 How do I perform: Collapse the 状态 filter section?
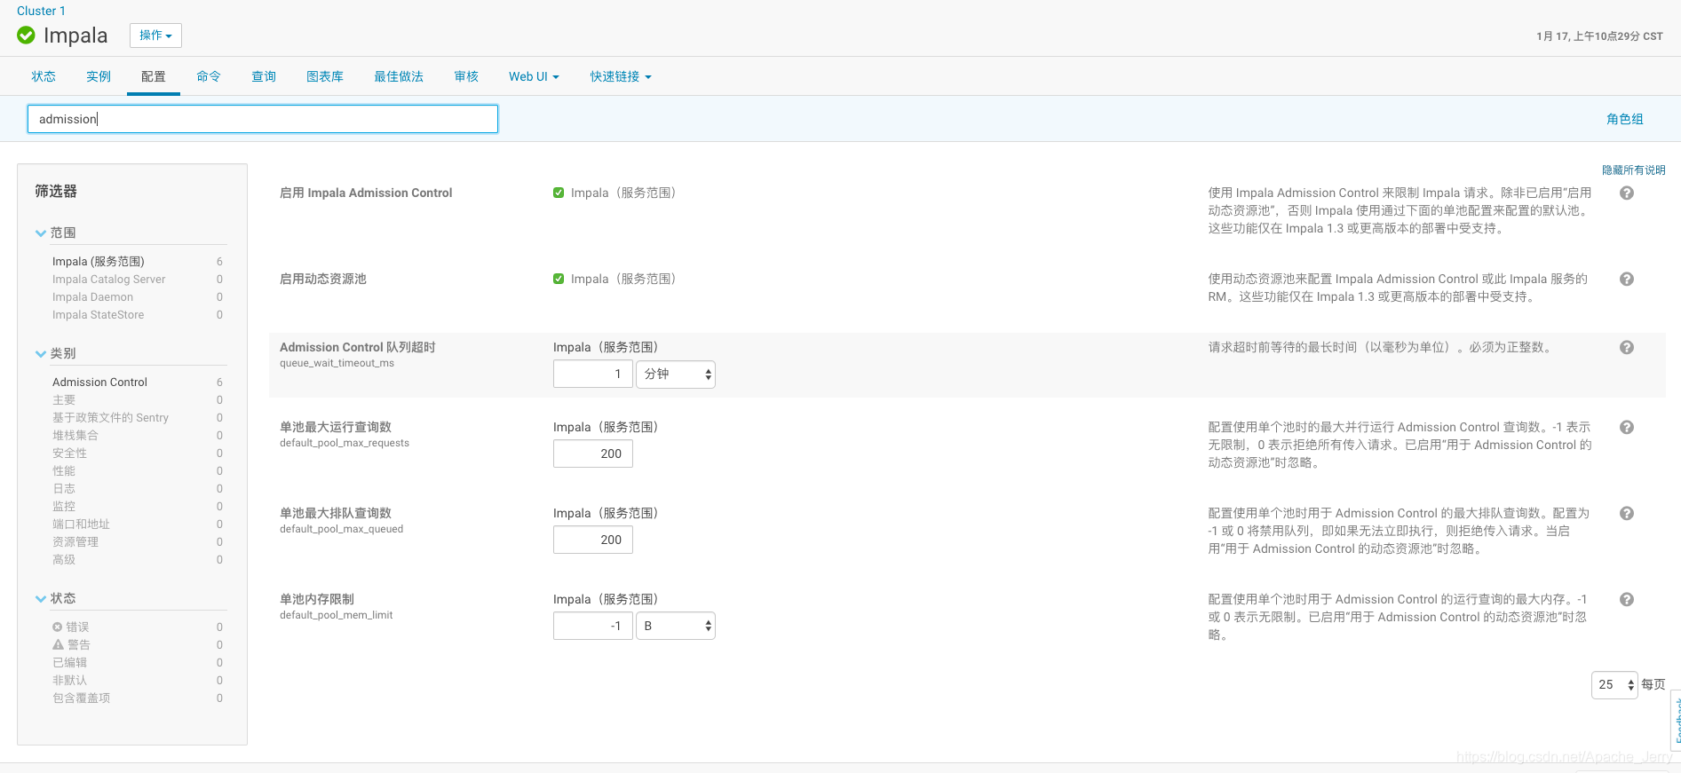click(55, 598)
